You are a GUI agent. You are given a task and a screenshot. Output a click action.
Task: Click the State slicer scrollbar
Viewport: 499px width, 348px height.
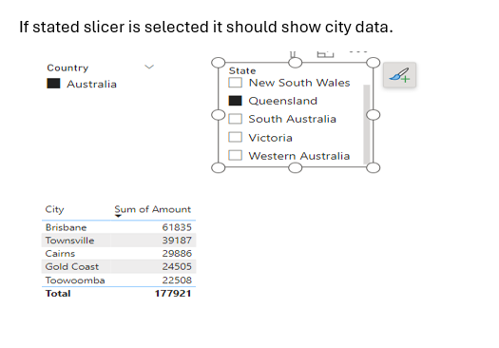[367, 125]
